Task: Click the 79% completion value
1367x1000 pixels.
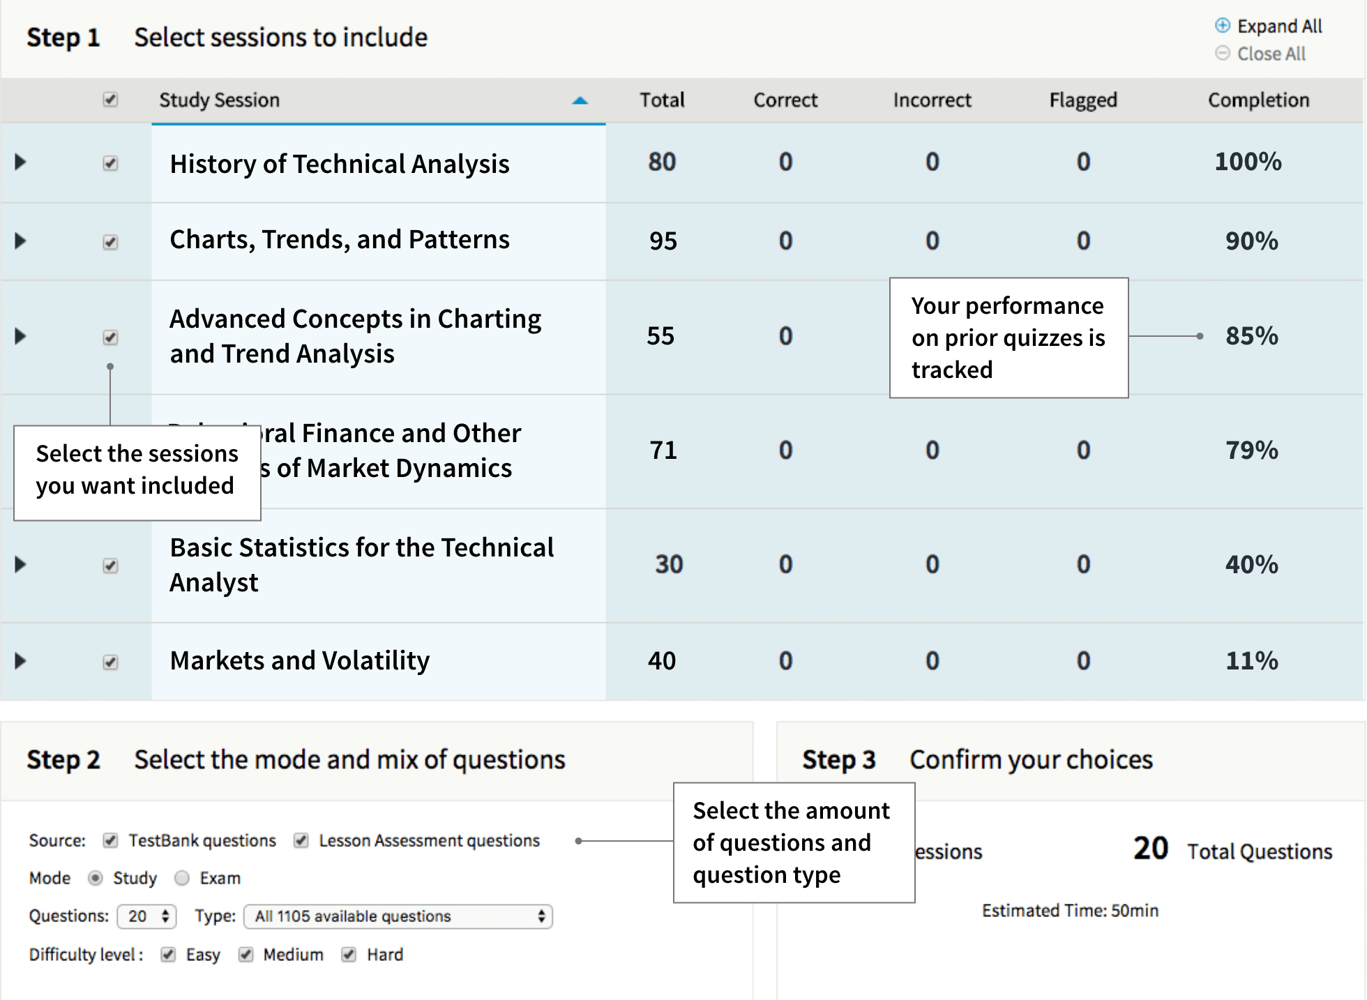Action: pos(1252,450)
